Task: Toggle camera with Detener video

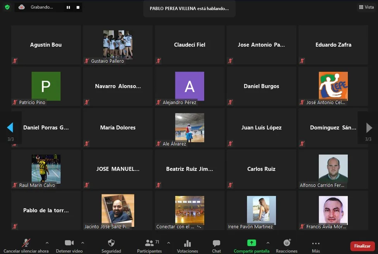Action: point(69,243)
